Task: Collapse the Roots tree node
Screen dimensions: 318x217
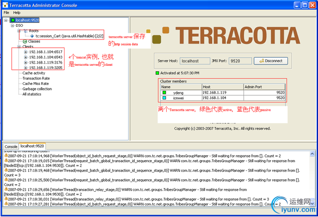Action: pos(19,31)
